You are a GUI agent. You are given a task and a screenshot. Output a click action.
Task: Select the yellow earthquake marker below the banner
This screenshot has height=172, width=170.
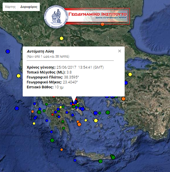point(61,38)
